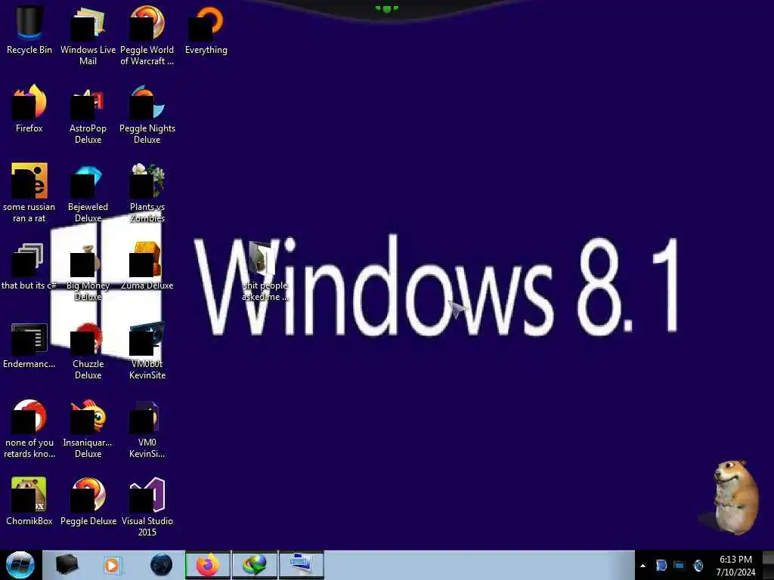This screenshot has height=580, width=774.
Task: Click the first blue system tray icon
Action: click(x=661, y=565)
